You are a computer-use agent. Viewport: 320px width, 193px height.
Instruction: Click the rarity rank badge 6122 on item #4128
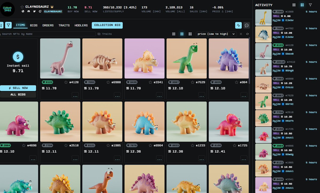(47, 82)
